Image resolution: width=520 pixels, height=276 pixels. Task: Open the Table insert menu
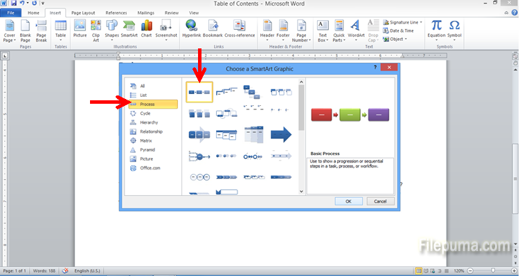tap(60, 31)
